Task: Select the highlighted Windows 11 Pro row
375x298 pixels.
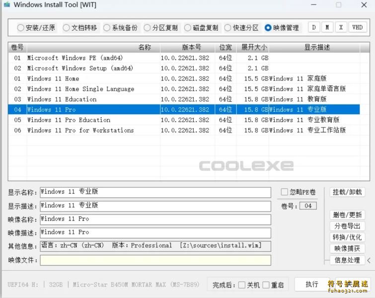Action: (x=184, y=110)
